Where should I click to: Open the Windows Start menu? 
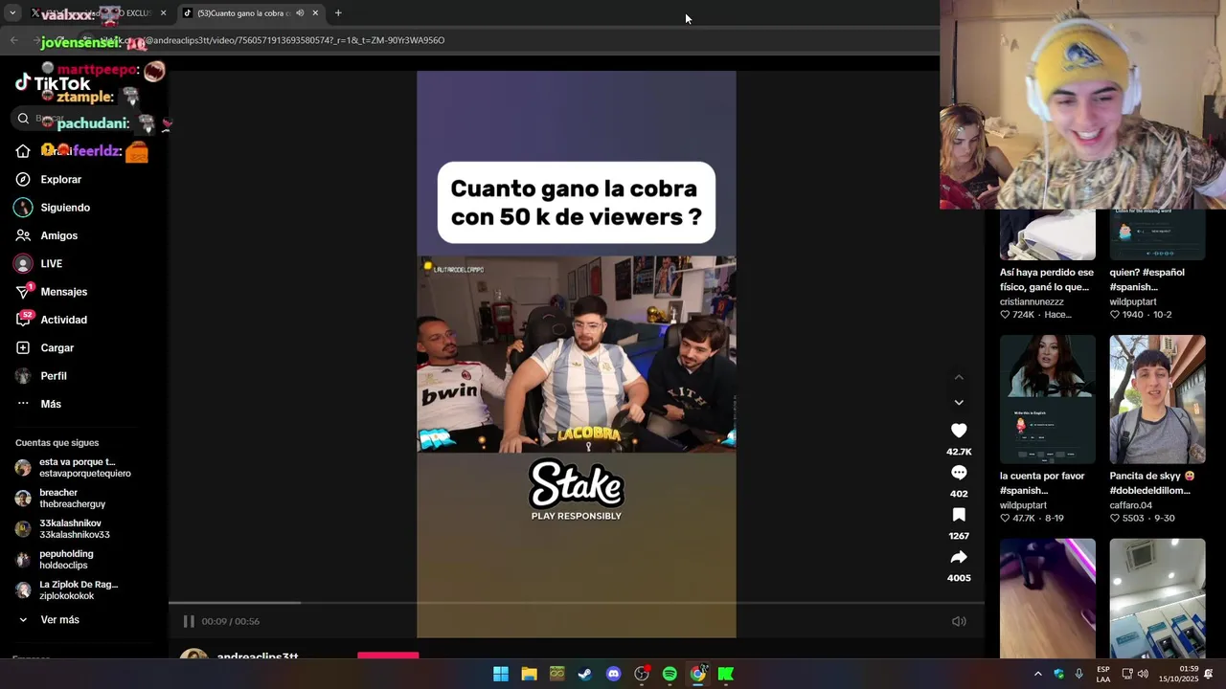click(x=501, y=674)
